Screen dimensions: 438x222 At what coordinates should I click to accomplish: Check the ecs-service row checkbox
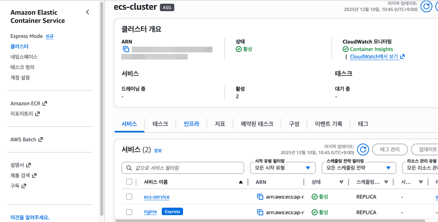point(129,197)
